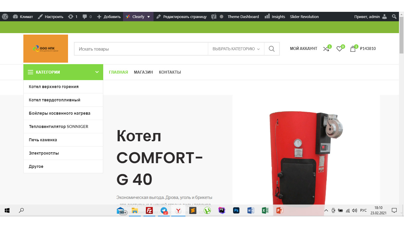404x227 pixels.
Task: Select category Другое
Action: pos(63,166)
